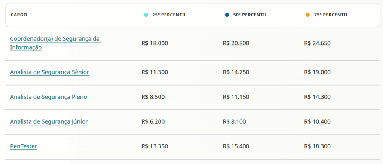Viewport: 383px width, 164px height.
Task: Click the R$ 14.750 salary cell
Action: tap(236, 72)
